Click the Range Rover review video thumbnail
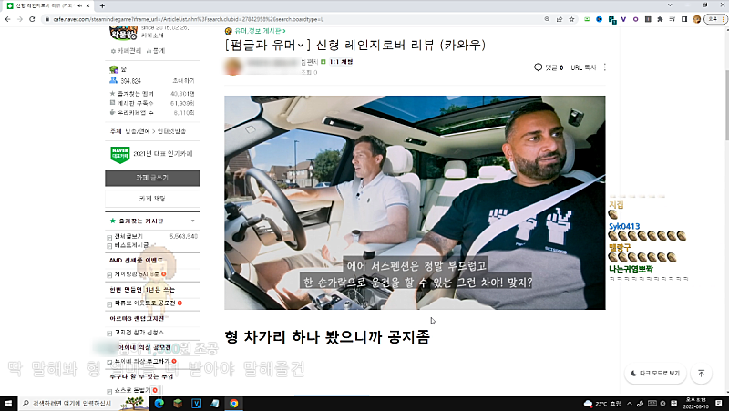The height and width of the screenshot is (411, 729). click(x=415, y=202)
